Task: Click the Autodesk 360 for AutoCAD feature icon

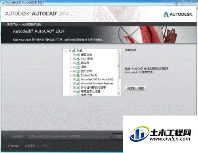Action: coord(78,79)
